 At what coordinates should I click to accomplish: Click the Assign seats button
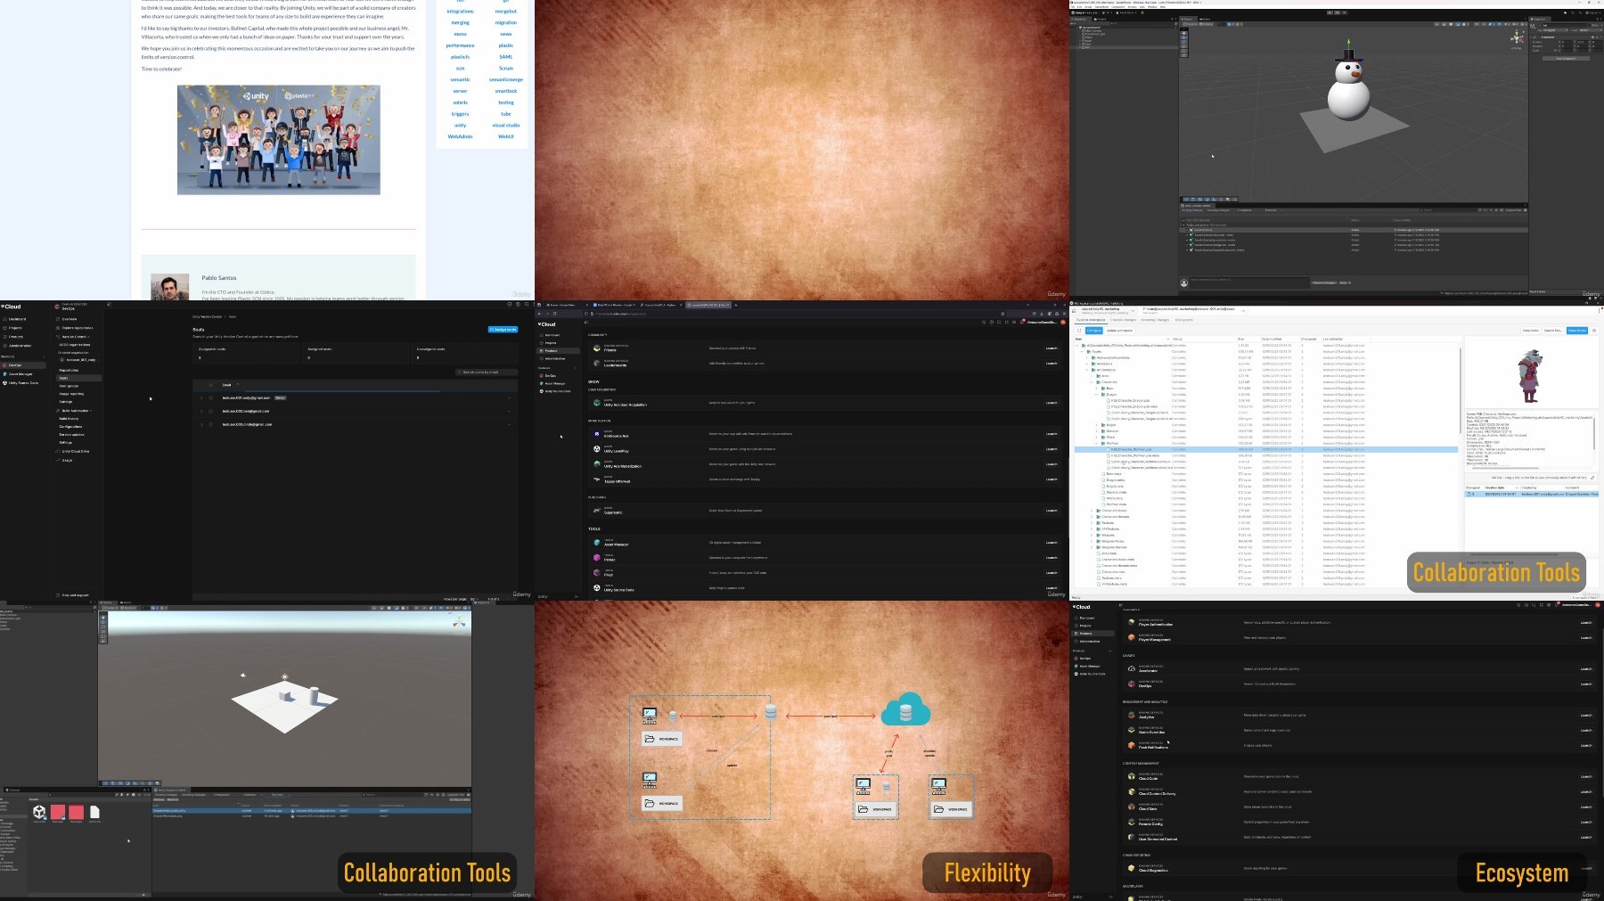point(503,330)
